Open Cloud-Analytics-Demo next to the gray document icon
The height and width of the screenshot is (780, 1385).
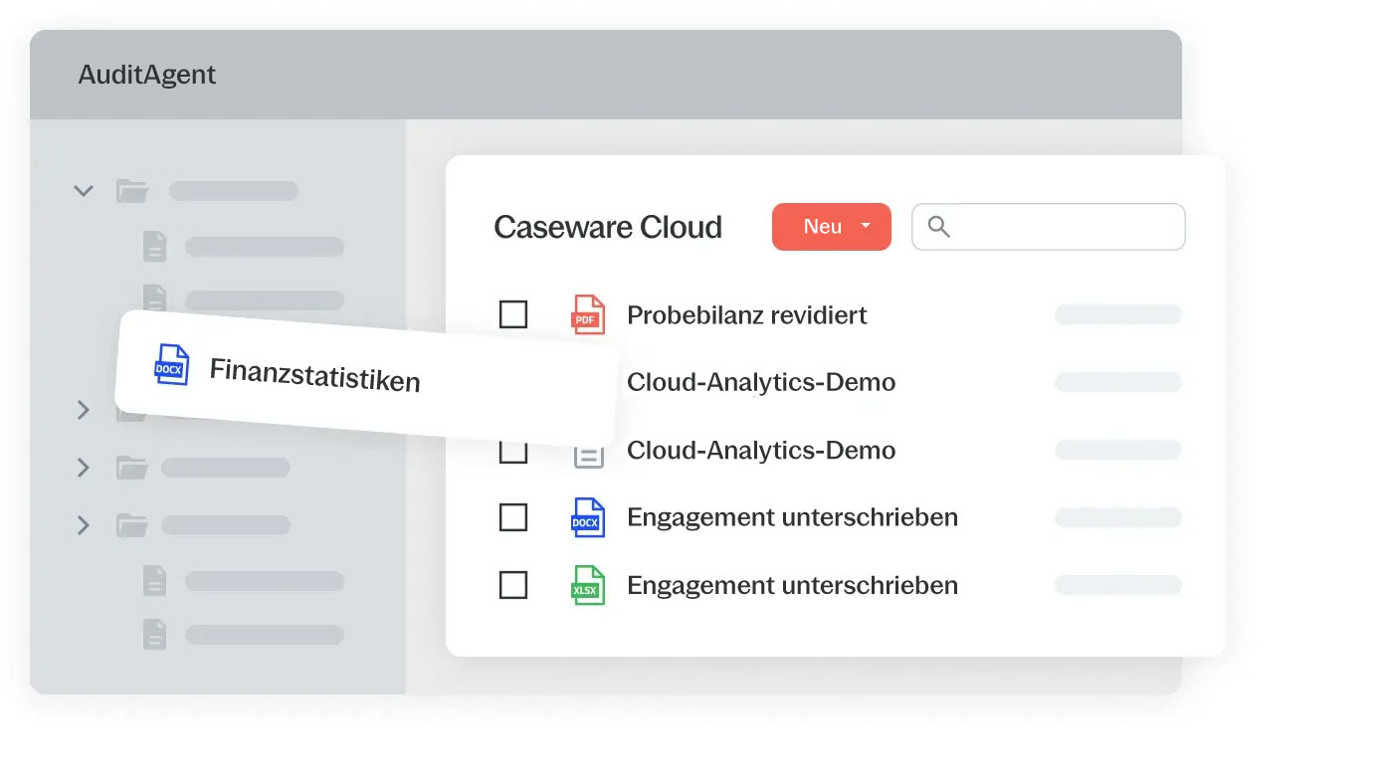click(x=761, y=450)
